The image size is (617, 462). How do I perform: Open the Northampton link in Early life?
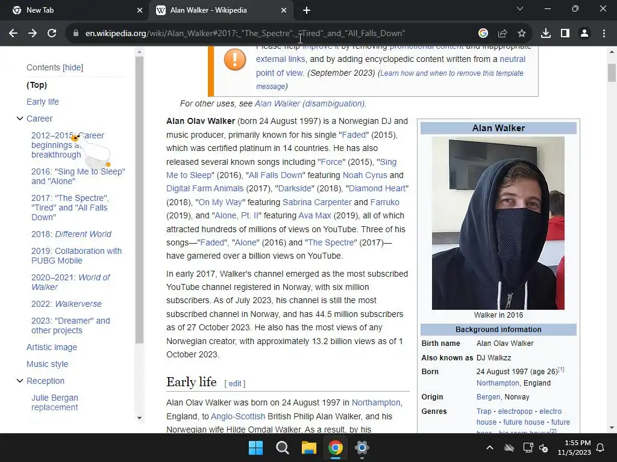click(376, 402)
